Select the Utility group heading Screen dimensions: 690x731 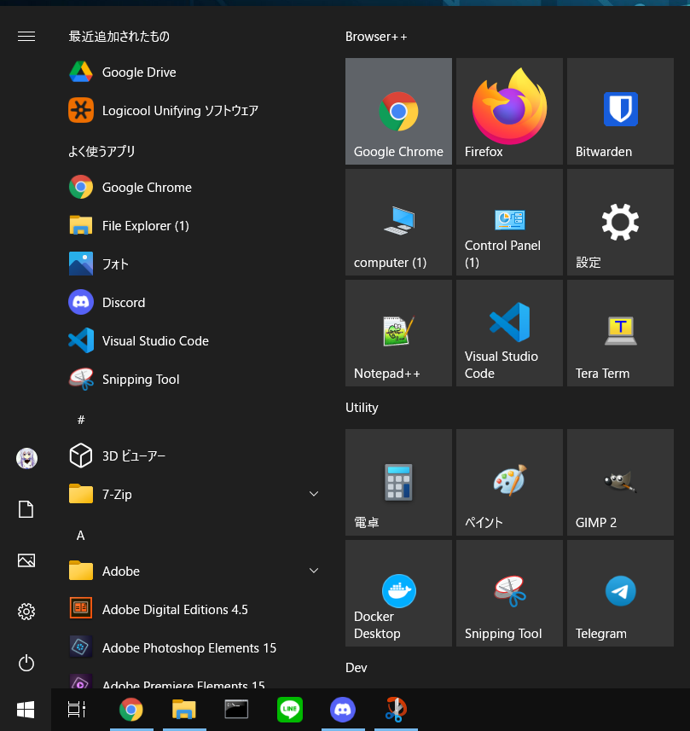coord(362,408)
